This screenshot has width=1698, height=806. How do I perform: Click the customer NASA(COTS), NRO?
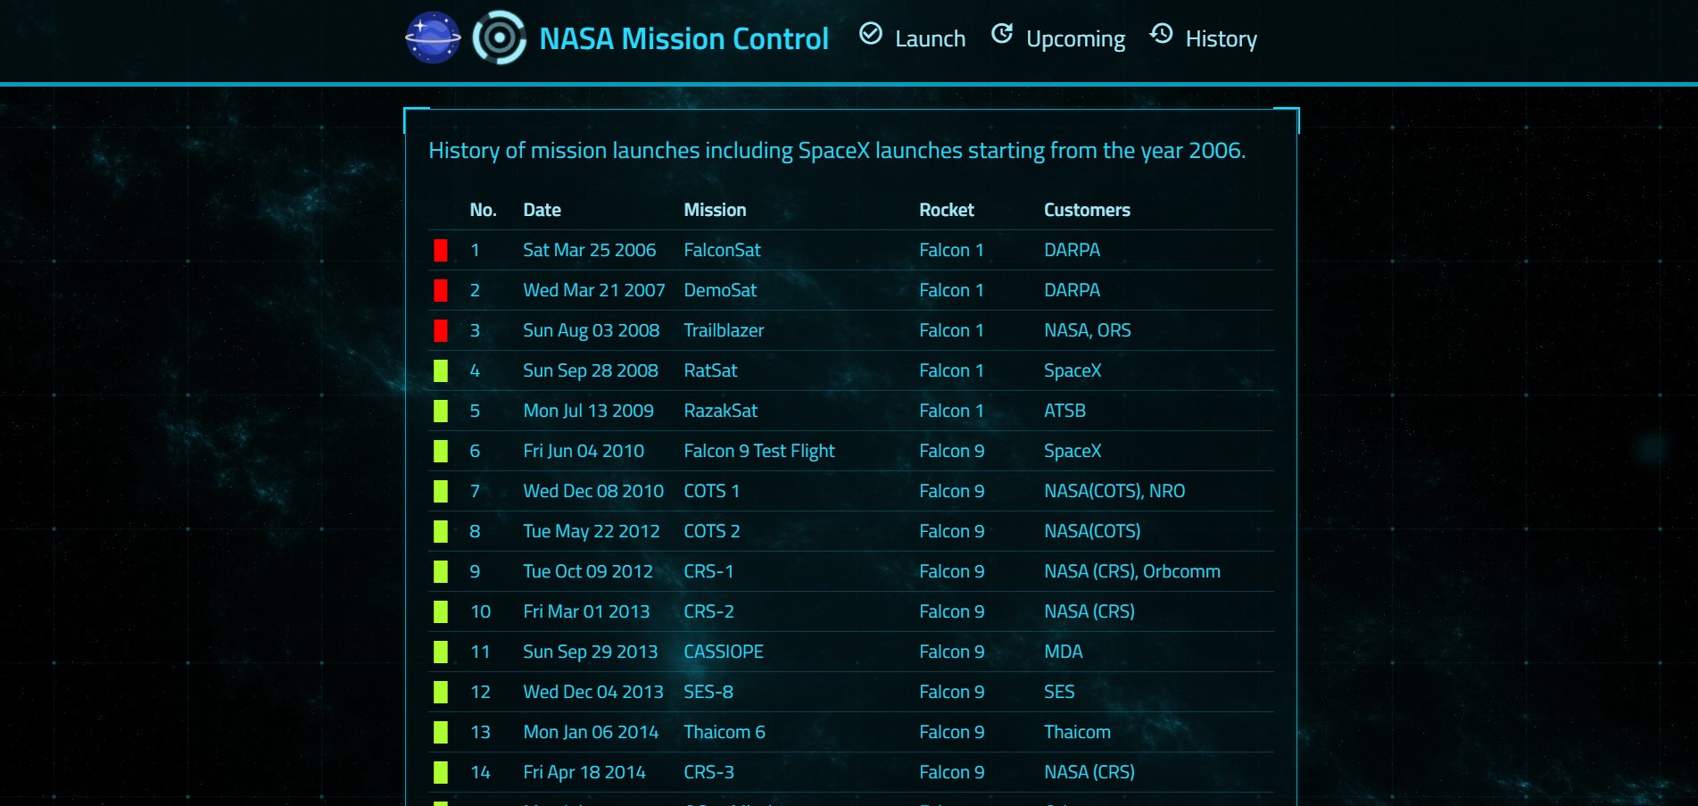(x=1114, y=491)
